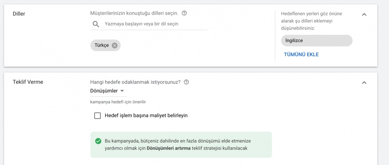Click the small arrow beside Dönüşümler
Viewport: 389px width, 165px height.
point(122,91)
